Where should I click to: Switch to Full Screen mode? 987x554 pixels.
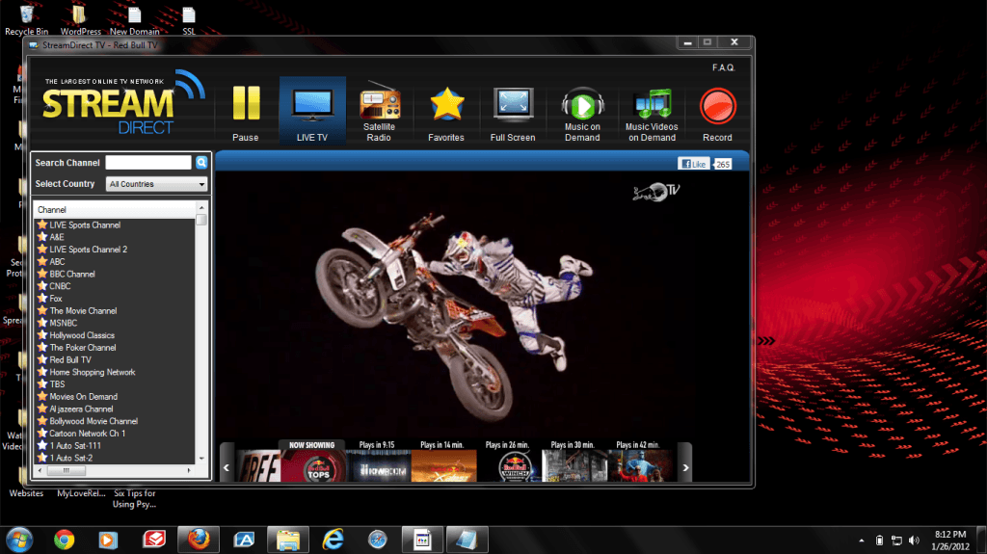tap(513, 114)
